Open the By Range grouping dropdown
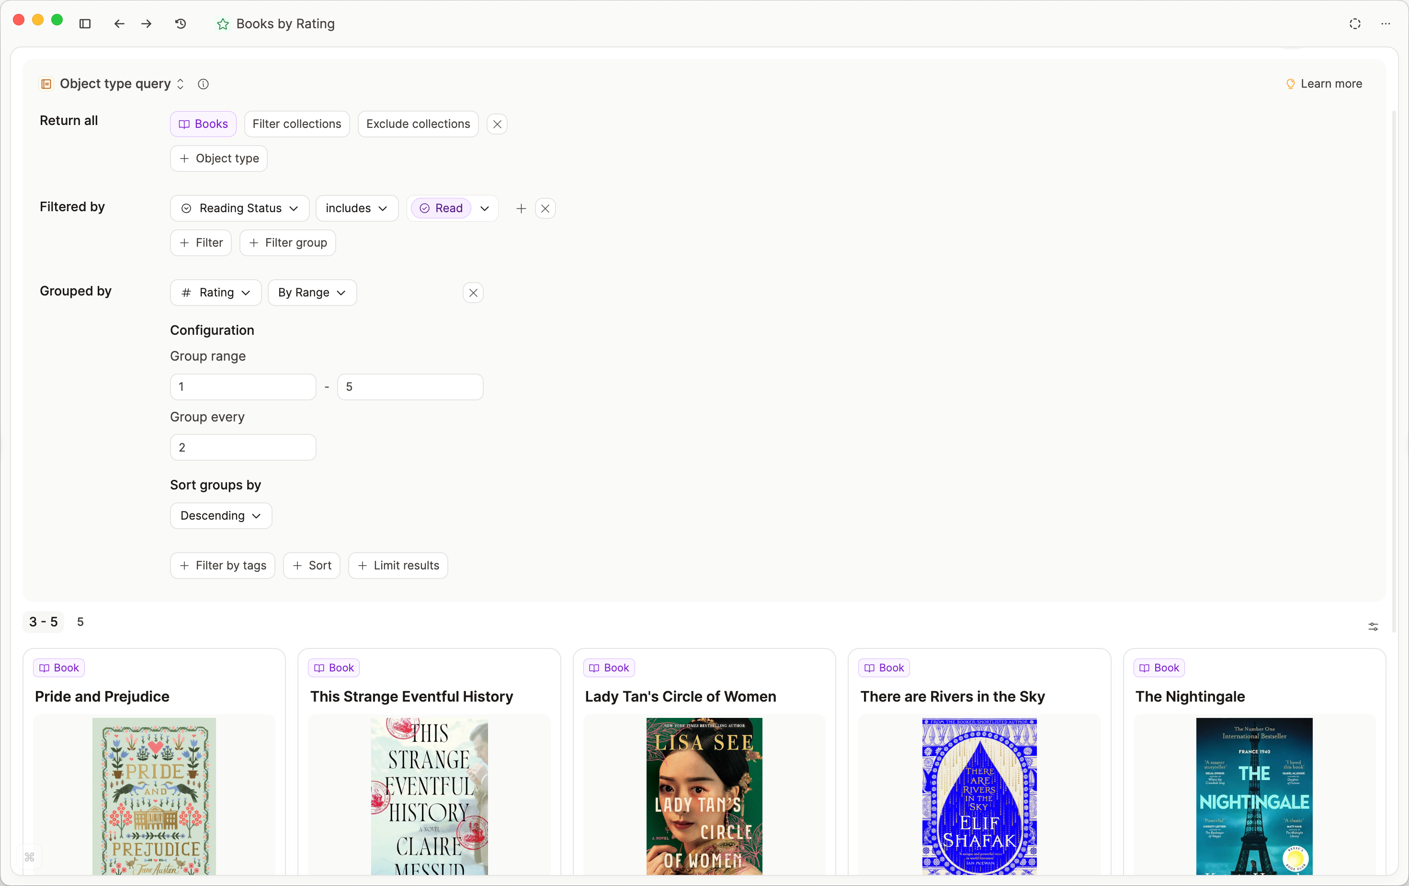This screenshot has width=1409, height=886. (312, 293)
